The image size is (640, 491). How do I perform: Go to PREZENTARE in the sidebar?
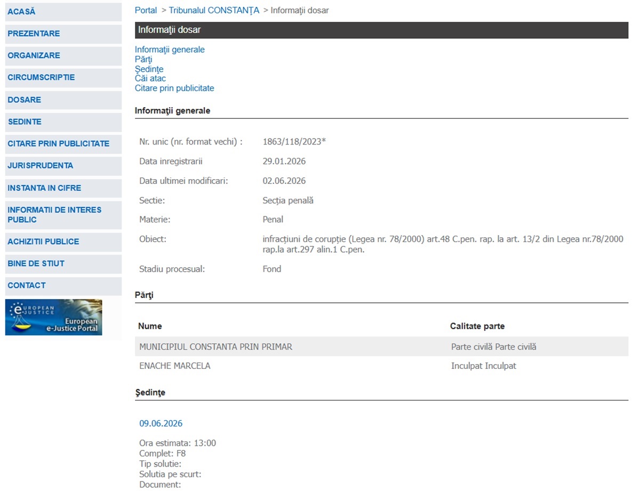coord(63,34)
